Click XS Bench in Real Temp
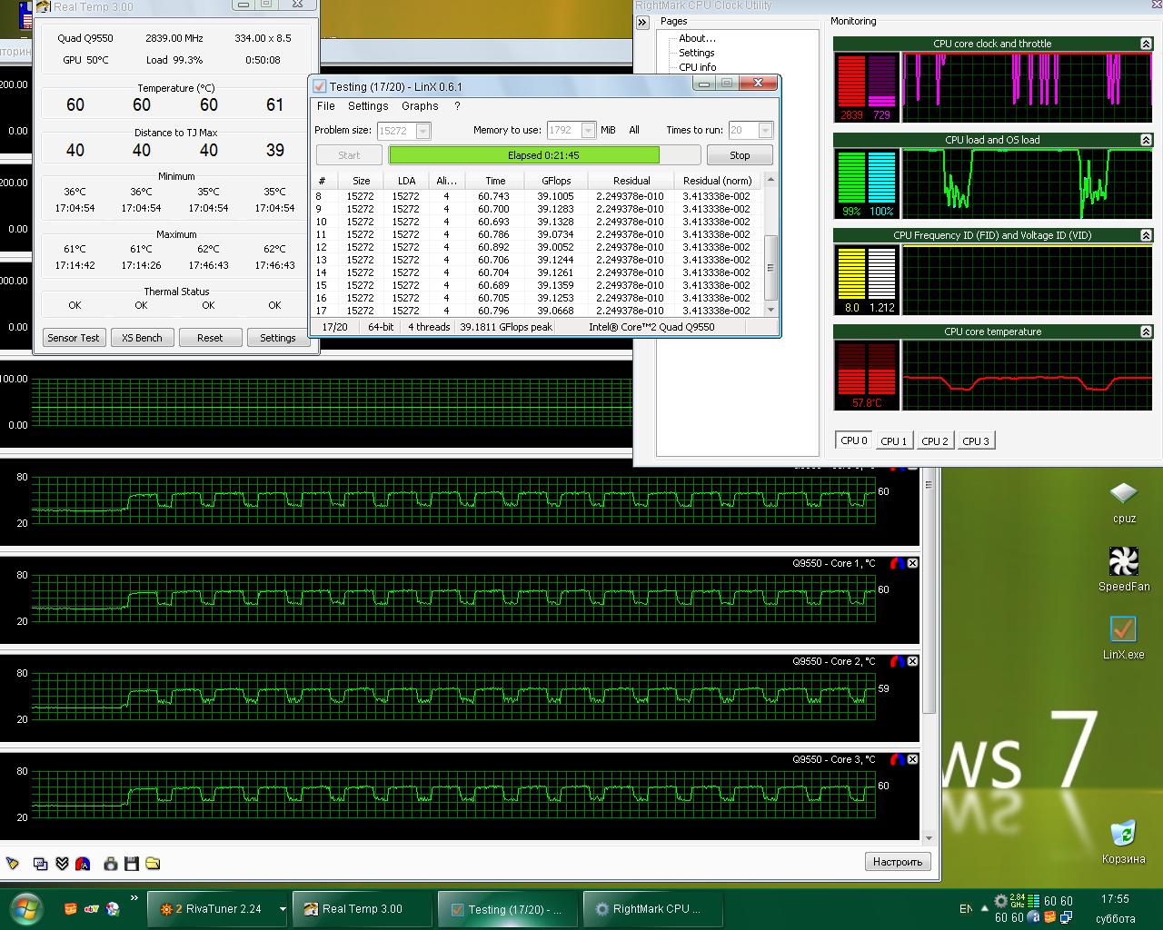 point(142,338)
